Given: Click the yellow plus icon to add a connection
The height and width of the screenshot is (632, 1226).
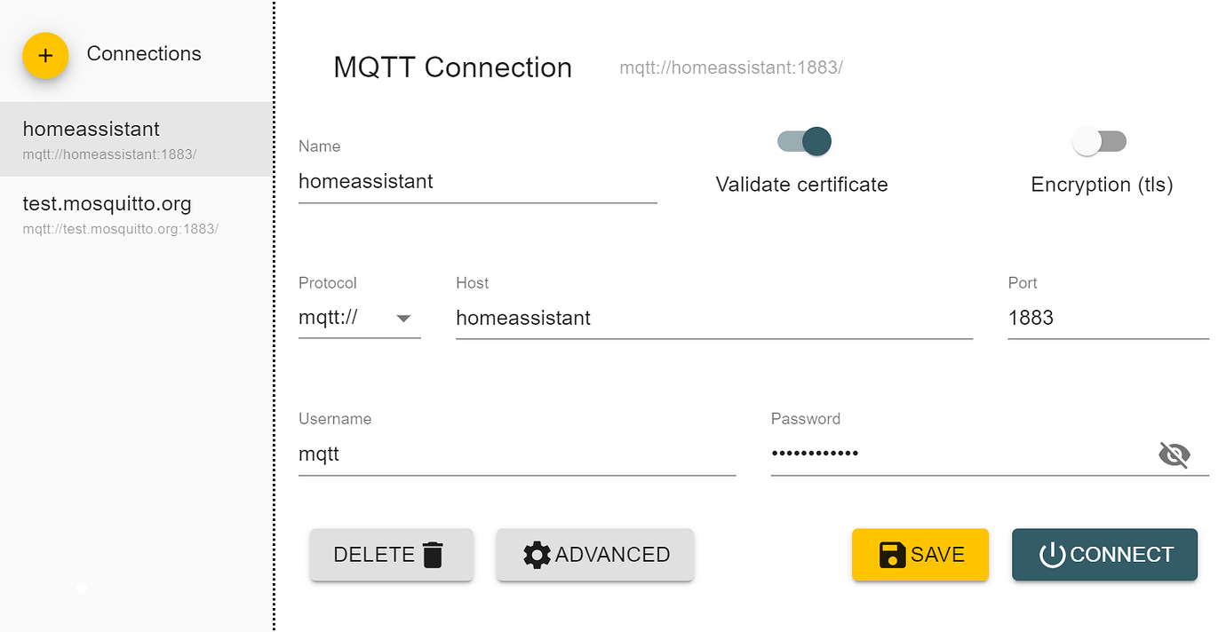Looking at the screenshot, I should tap(44, 55).
